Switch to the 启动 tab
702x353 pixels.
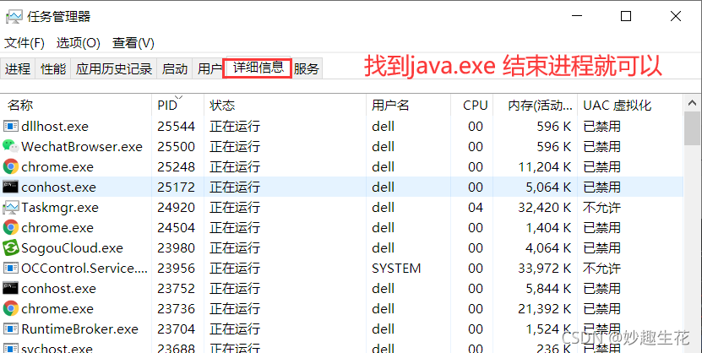(x=175, y=69)
